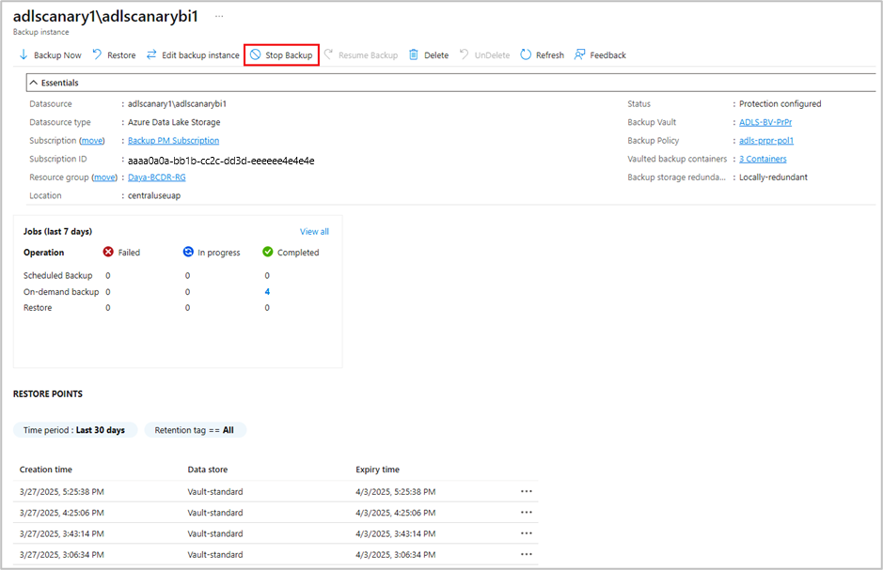The image size is (883, 570).
Task: Open more options for 5:25:38 PM restore point
Action: coord(527,491)
